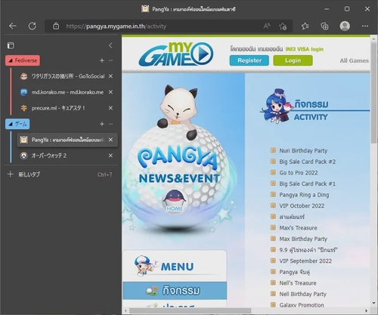
Task: Add this page to favorites
Action: pyautogui.click(x=283, y=26)
